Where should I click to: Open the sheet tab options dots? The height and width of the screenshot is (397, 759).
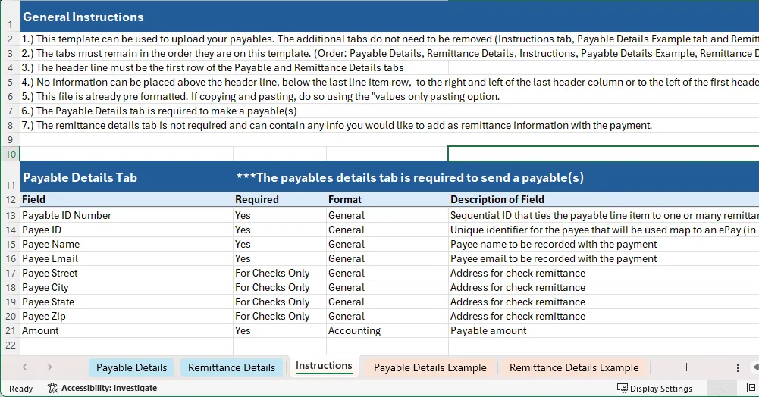737,368
